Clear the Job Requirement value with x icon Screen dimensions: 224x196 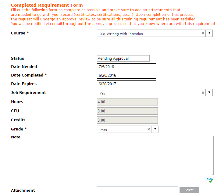click(x=203, y=93)
